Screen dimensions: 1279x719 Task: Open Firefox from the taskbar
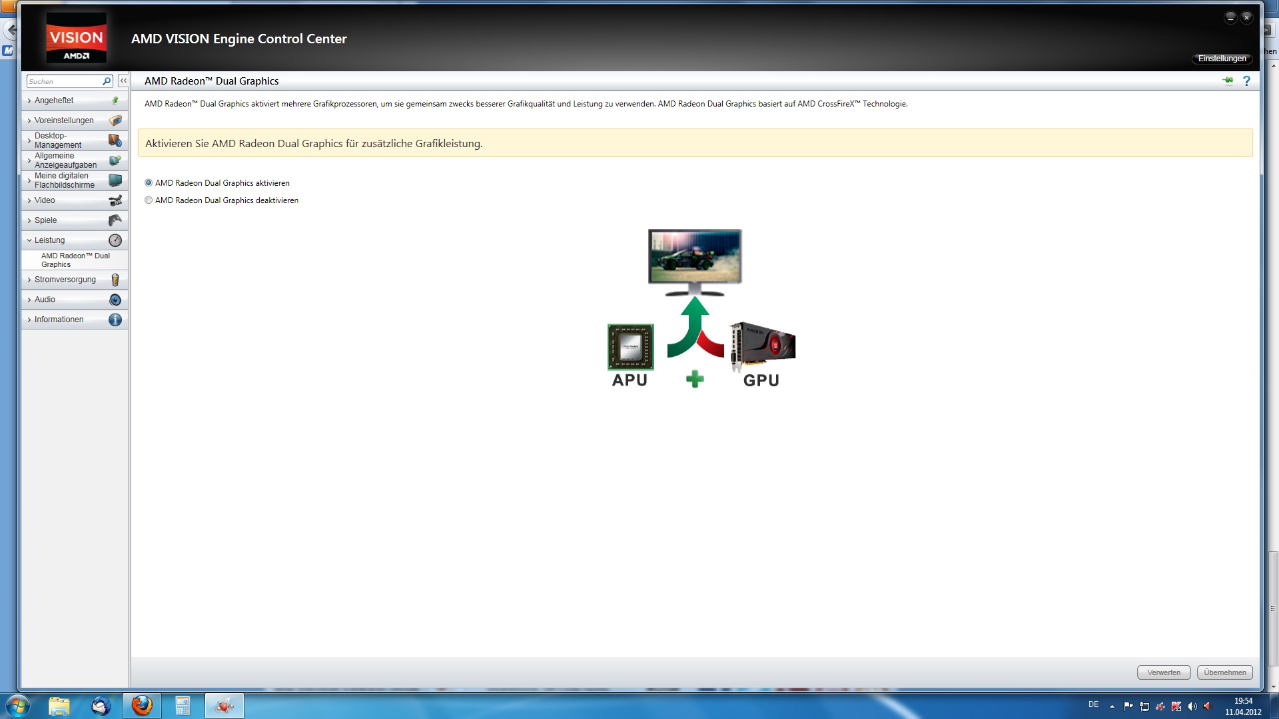[142, 706]
